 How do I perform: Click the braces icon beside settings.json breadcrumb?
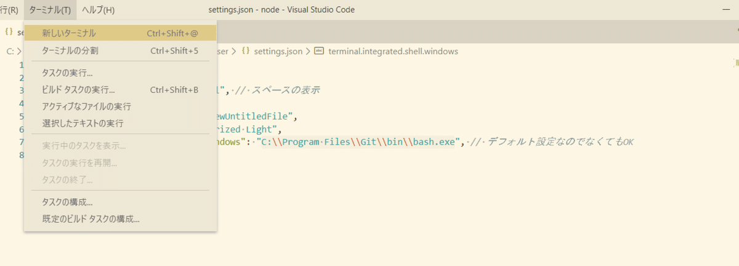(246, 52)
